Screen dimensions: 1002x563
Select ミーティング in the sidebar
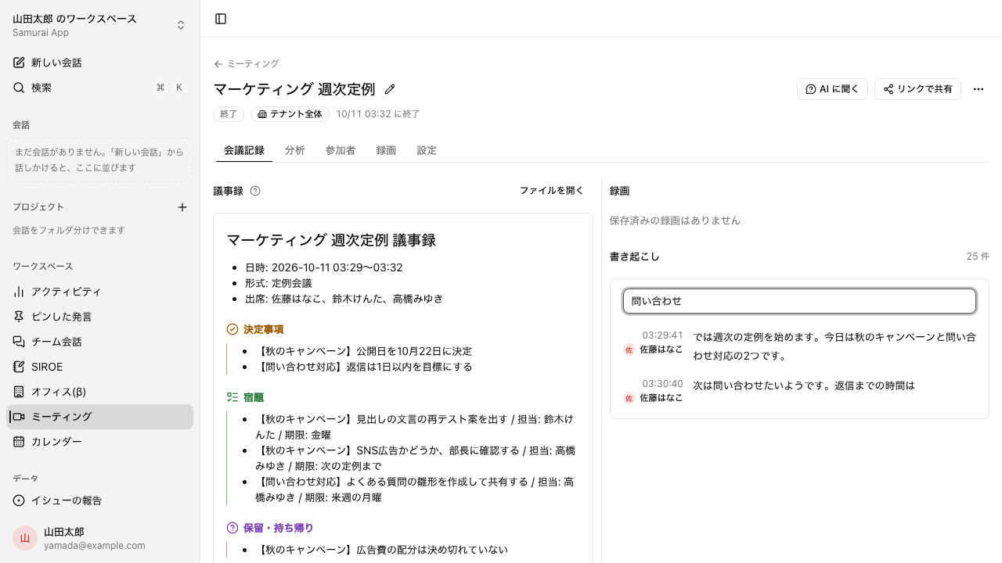[99, 417]
